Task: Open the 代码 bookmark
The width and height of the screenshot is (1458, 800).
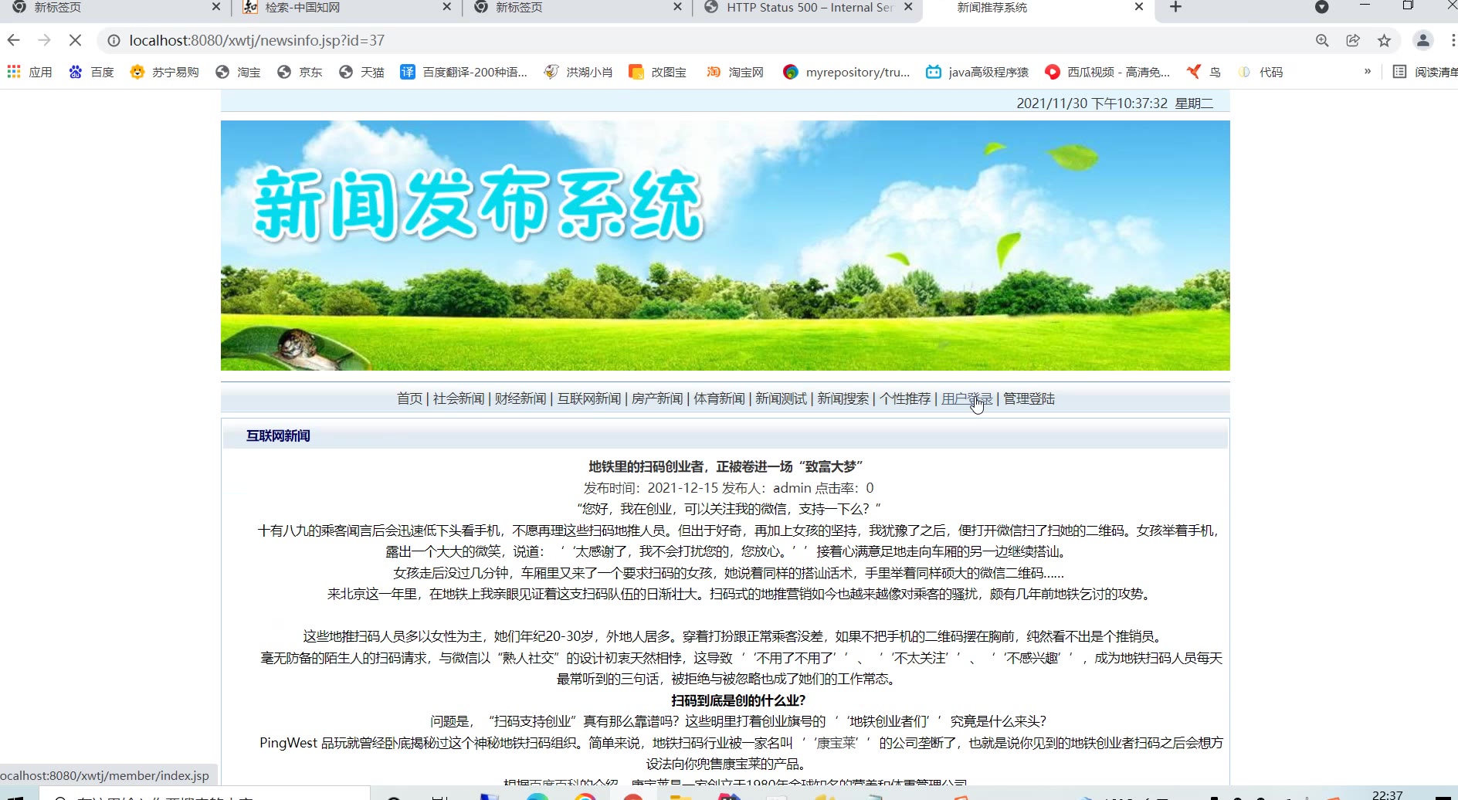Action: pos(1260,72)
